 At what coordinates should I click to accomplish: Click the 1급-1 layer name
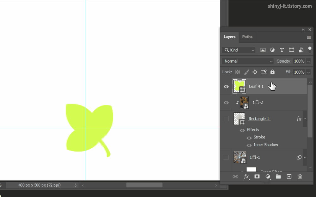pos(255,157)
